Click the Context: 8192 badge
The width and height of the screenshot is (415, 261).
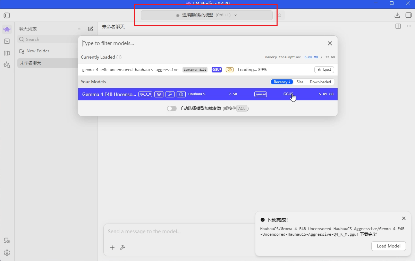pos(195,70)
